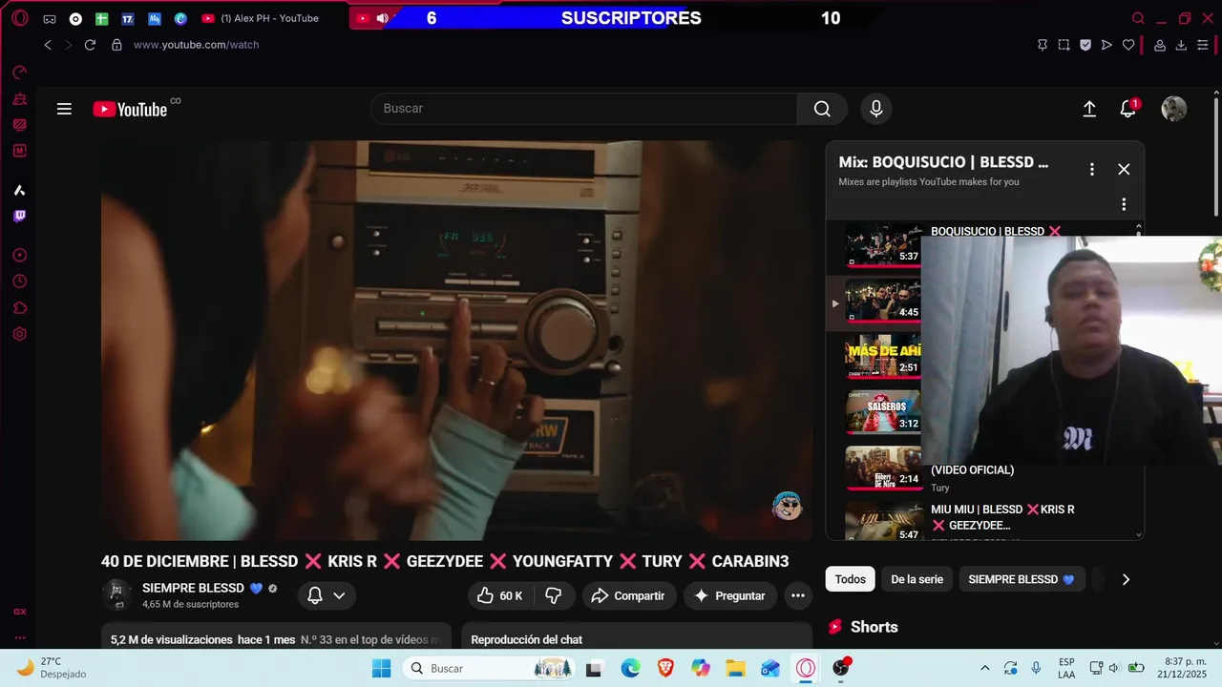Select the SIEMPRE BLESSD filter chip
The width and height of the screenshot is (1222, 687).
1022,579
